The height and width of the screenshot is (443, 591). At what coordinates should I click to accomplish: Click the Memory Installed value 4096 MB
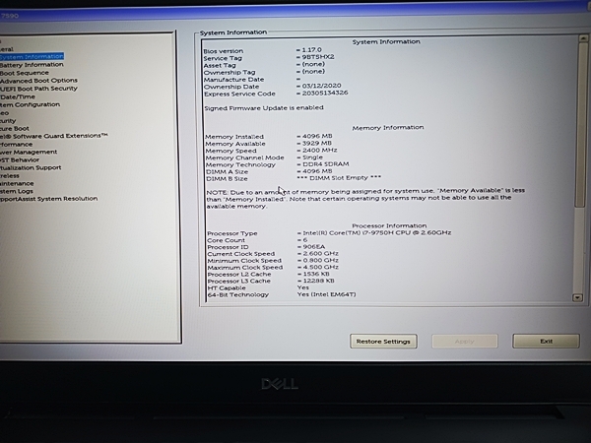pos(317,136)
